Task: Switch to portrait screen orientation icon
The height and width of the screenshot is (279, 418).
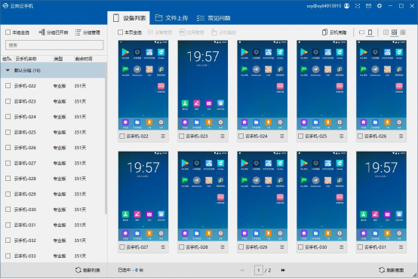Action: point(370,32)
